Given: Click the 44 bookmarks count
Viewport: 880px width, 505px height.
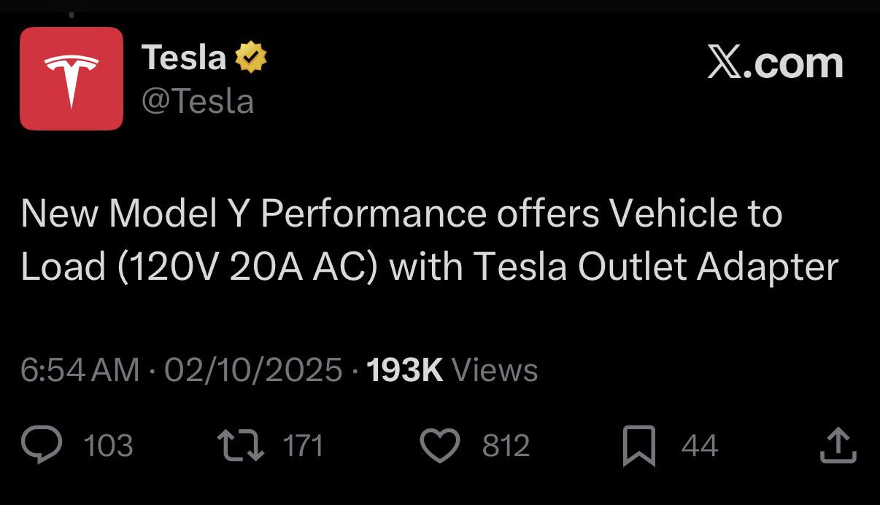Looking at the screenshot, I should tap(700, 445).
